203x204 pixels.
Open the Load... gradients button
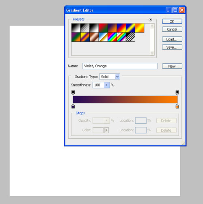click(172, 39)
